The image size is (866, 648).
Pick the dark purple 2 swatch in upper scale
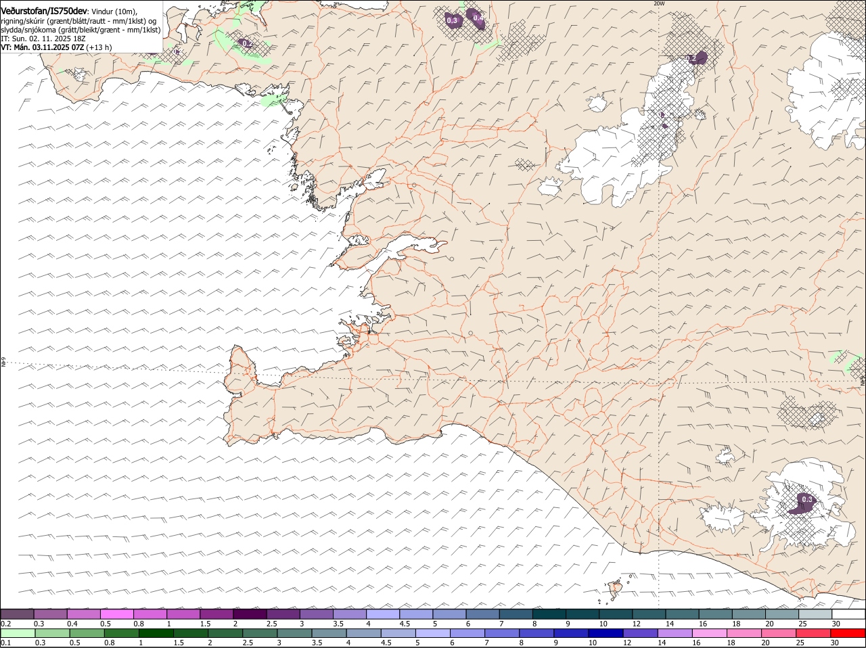coord(249,614)
